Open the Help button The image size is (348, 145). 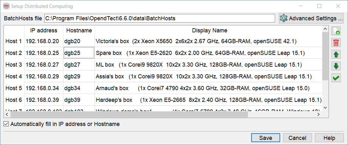click(x=329, y=138)
